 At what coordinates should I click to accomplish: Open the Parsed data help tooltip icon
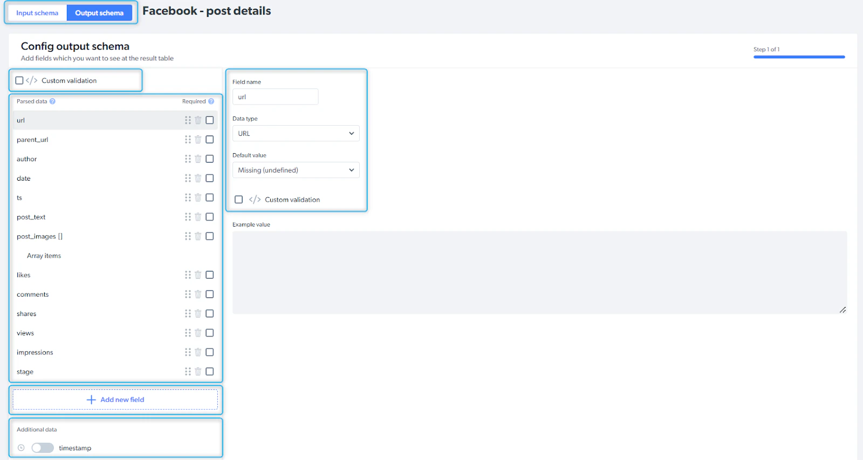[x=52, y=101]
